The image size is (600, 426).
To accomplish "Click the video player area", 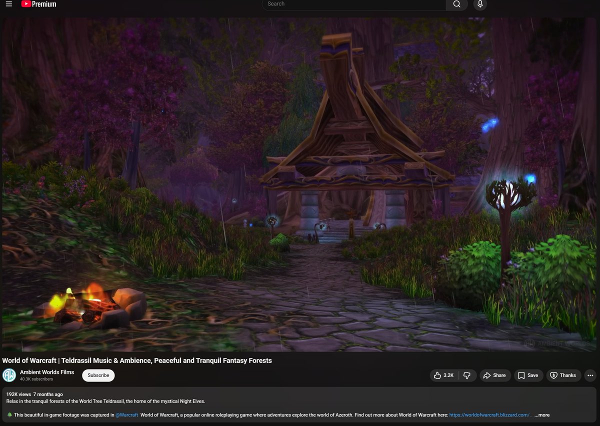I will (299, 184).
